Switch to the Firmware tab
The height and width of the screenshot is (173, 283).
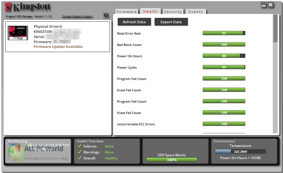point(126,12)
